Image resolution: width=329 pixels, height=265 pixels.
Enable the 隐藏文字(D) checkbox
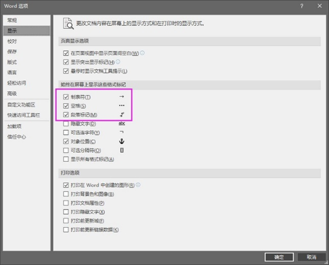click(x=66, y=123)
